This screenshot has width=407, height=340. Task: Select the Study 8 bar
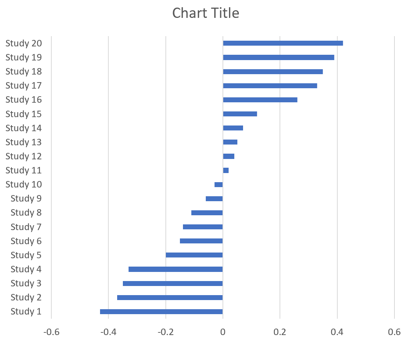207,213
